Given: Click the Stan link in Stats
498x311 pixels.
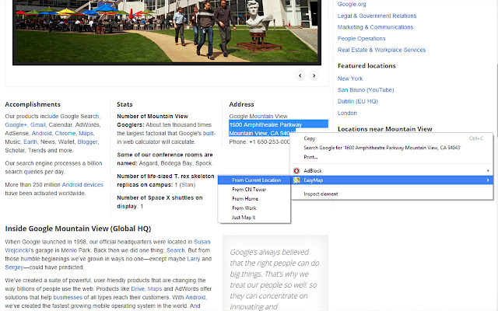Looking at the screenshot, I should click(x=188, y=185).
